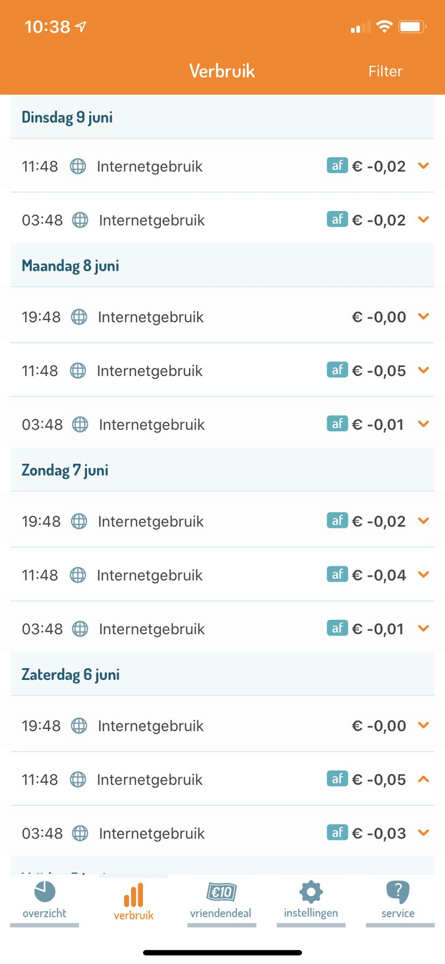The image size is (445, 964).
Task: Expand Maandag 8 juni 19:48 usage details
Action: 423,317
